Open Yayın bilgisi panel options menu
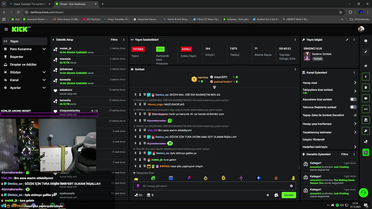This screenshot has width=372, height=209. coord(354,39)
